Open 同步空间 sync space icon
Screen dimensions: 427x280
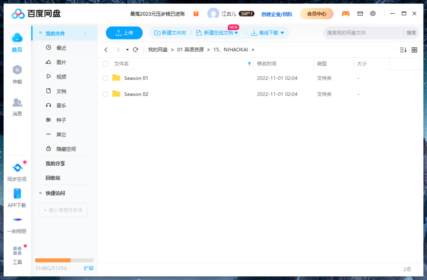(x=17, y=168)
